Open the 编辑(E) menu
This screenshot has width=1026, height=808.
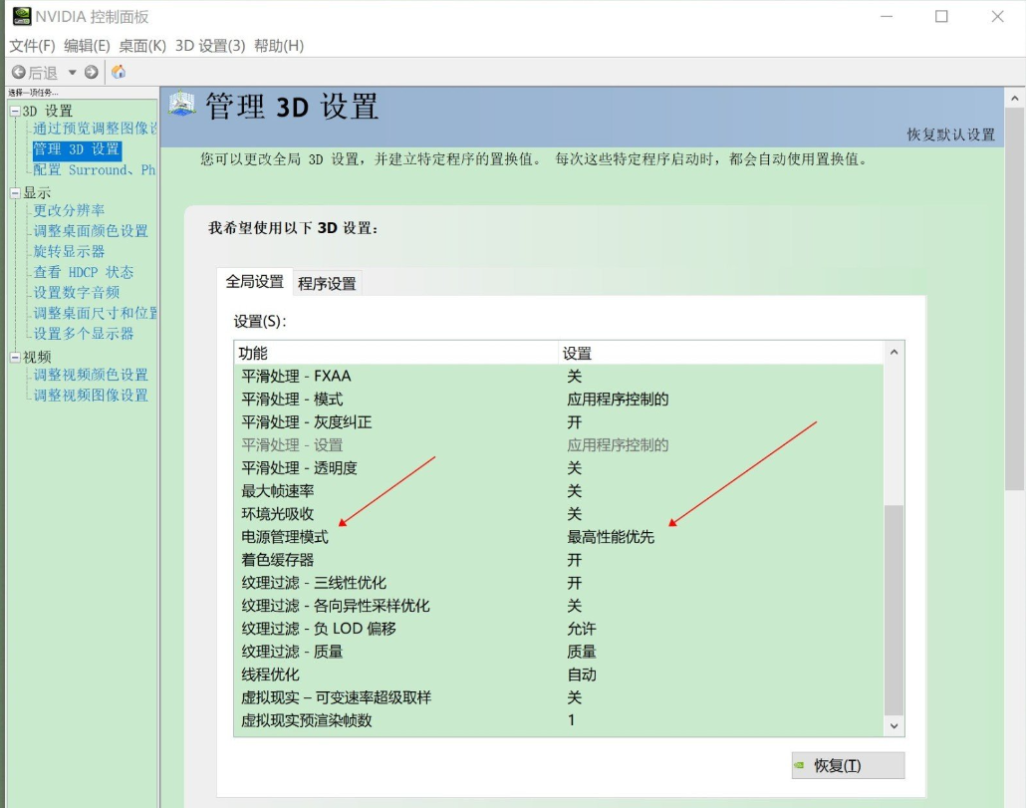[87, 46]
